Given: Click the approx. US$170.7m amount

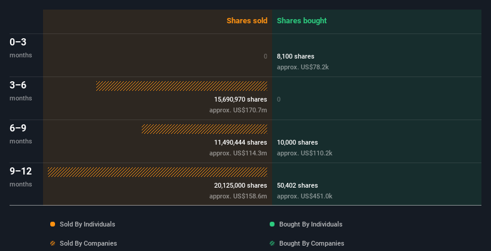Looking at the screenshot, I should 238,110.
